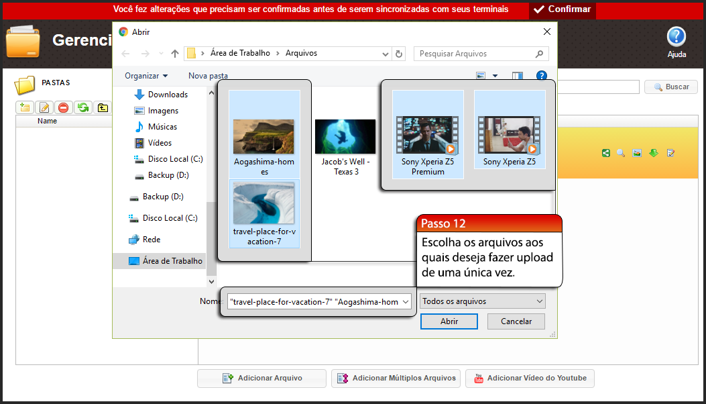Viewport: 706px width, 404px height.
Task: Click Abrir to open the selected files
Action: coord(449,321)
